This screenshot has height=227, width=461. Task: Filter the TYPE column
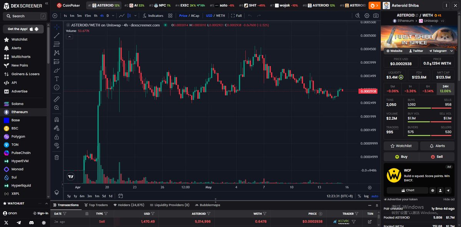tap(106, 214)
